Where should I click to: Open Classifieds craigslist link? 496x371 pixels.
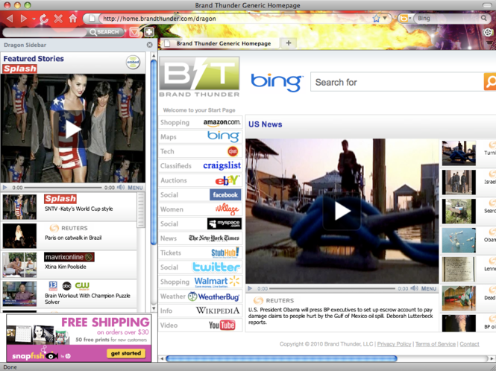pyautogui.click(x=201, y=165)
